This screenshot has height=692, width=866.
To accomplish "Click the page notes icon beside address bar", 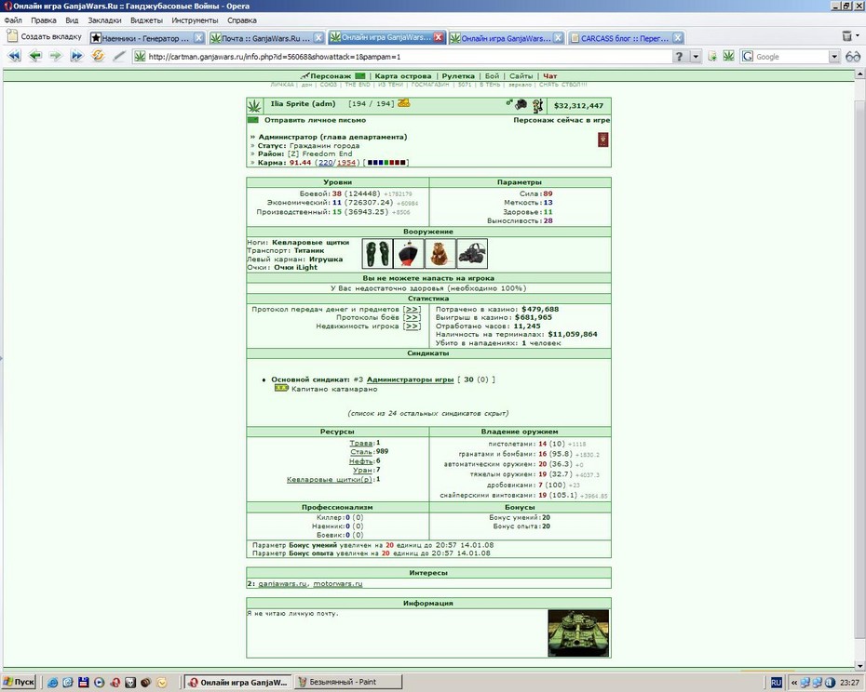I will (712, 57).
